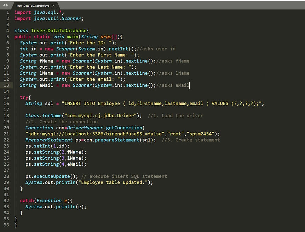
Task: Click the next tab right arrow
Action: tap(7, 5)
